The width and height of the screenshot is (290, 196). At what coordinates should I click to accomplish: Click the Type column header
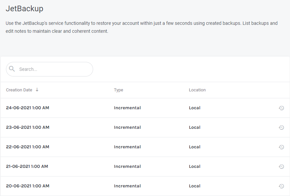118,90
